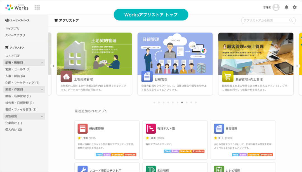Filter by 企画・マーケティング (1)
This screenshot has width=302, height=172.
(22, 83)
